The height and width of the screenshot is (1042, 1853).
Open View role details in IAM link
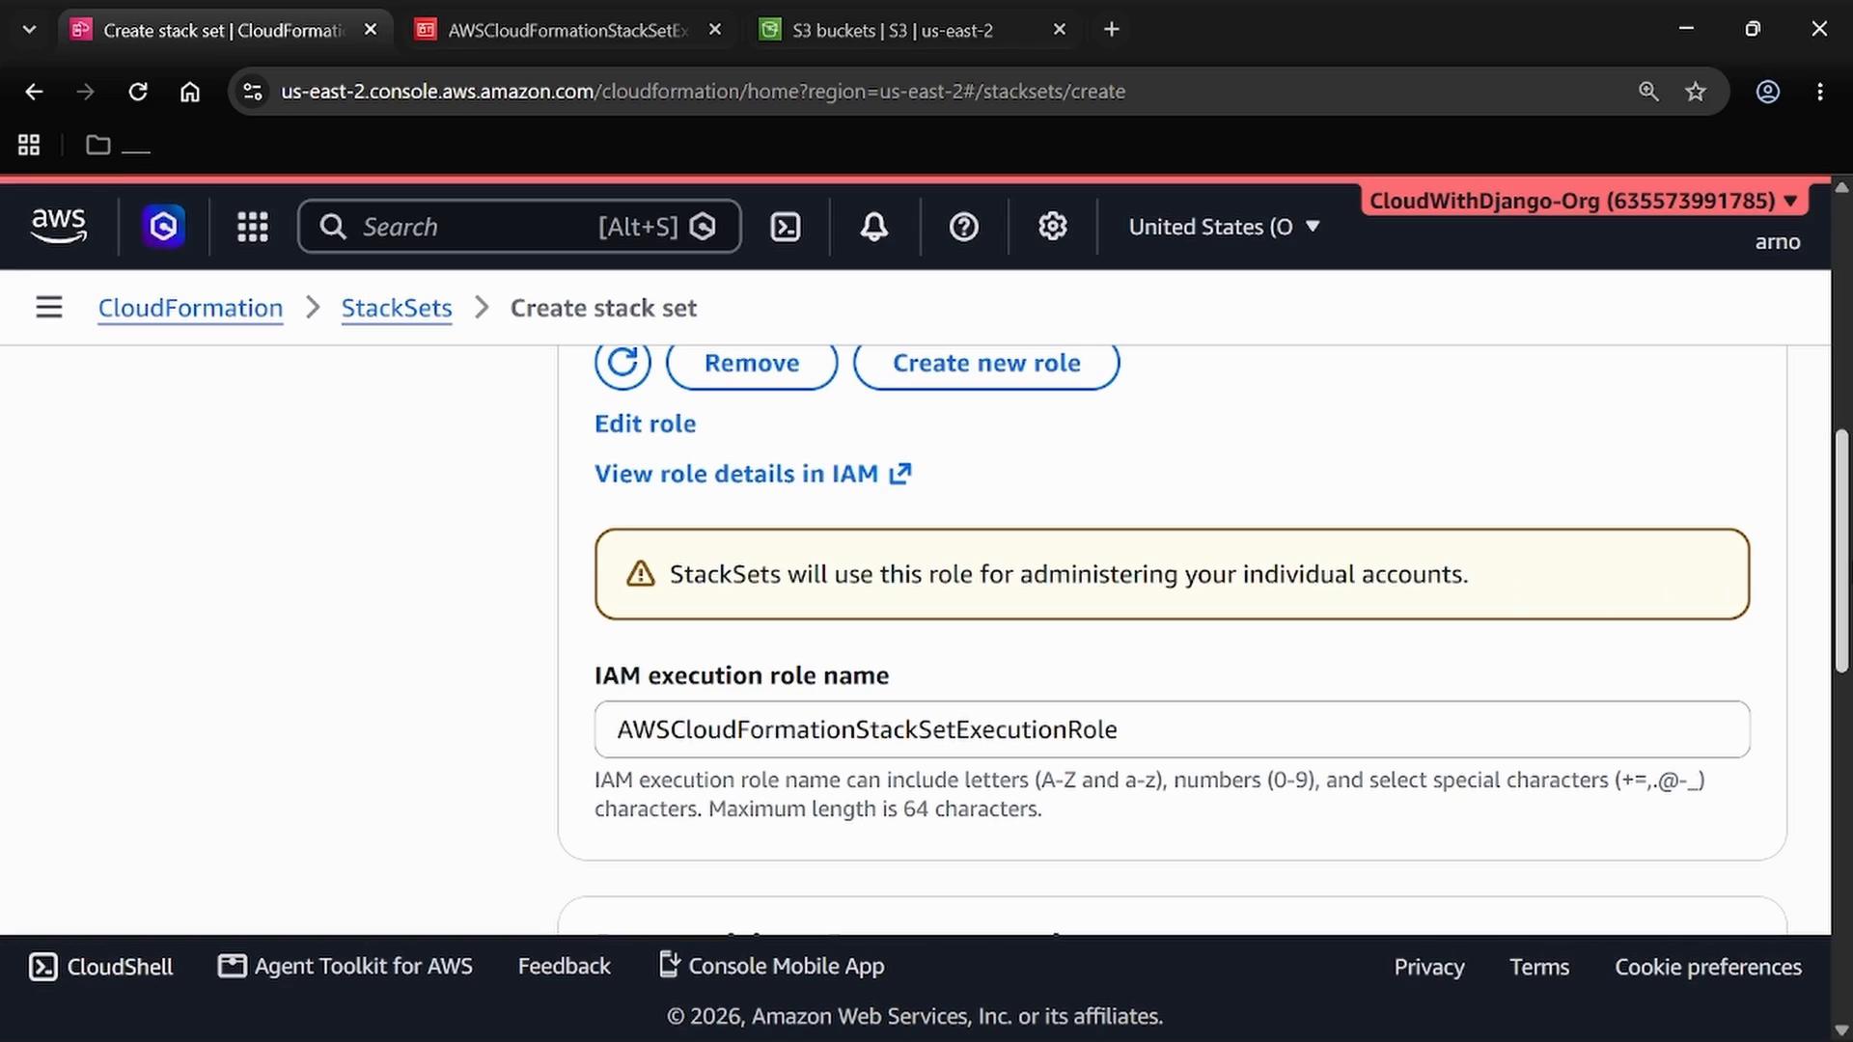click(x=753, y=474)
